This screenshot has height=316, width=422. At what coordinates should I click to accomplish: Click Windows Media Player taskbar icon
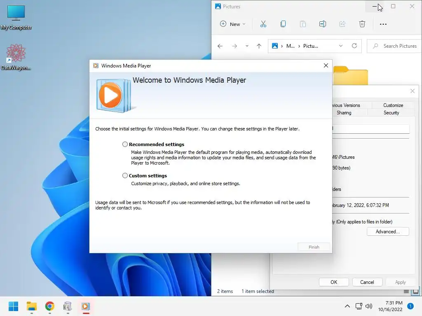[x=86, y=306]
